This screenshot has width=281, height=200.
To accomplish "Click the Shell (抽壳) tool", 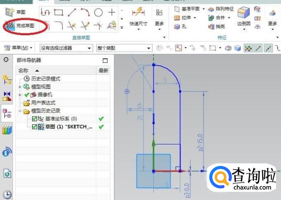I will click(217, 27).
